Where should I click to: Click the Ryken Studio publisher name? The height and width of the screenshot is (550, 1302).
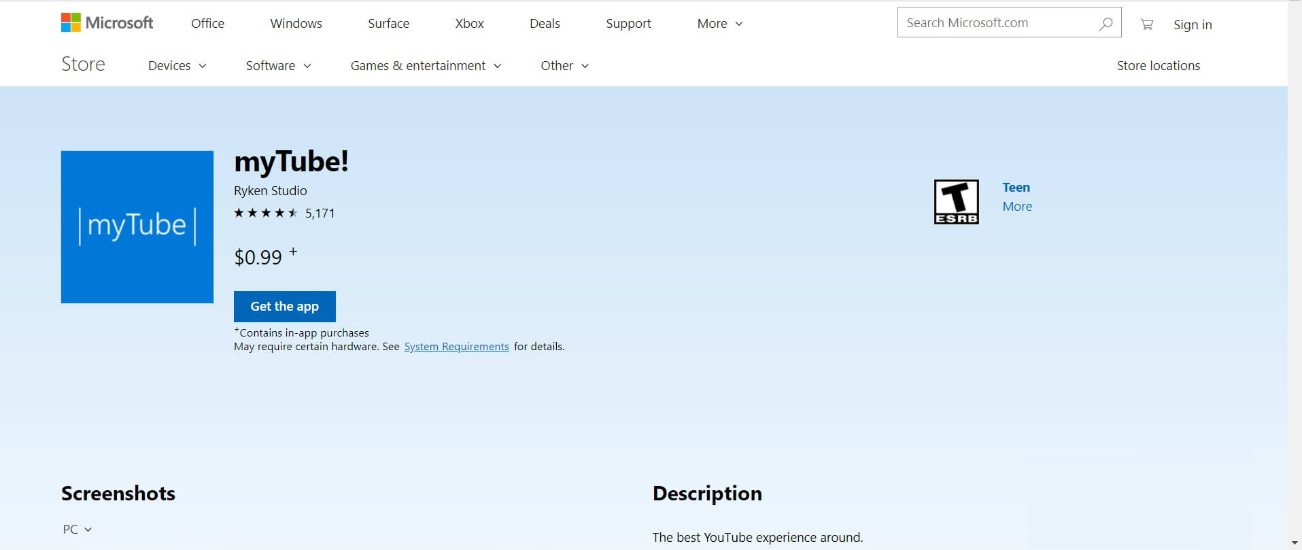point(270,190)
